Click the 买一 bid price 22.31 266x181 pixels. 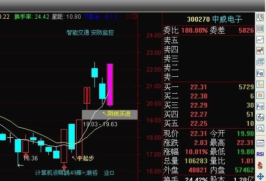pos(198,87)
